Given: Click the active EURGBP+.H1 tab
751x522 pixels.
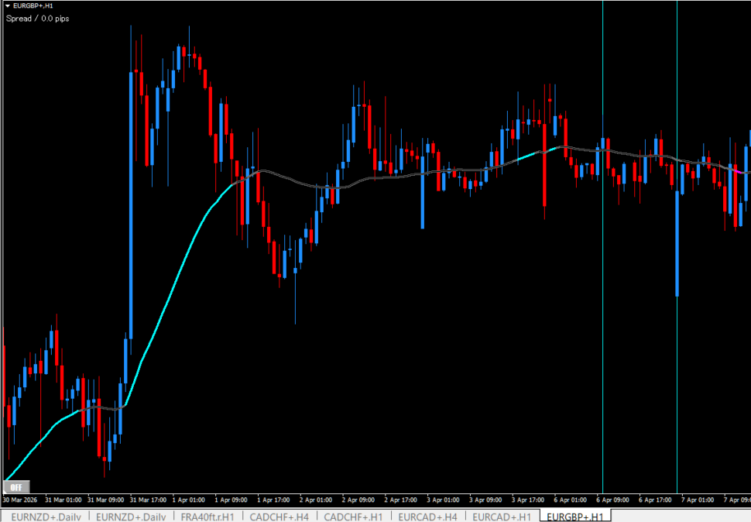Looking at the screenshot, I should [576, 517].
